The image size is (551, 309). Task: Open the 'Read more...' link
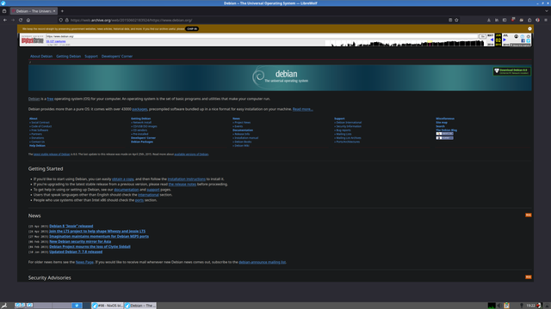coord(302,109)
